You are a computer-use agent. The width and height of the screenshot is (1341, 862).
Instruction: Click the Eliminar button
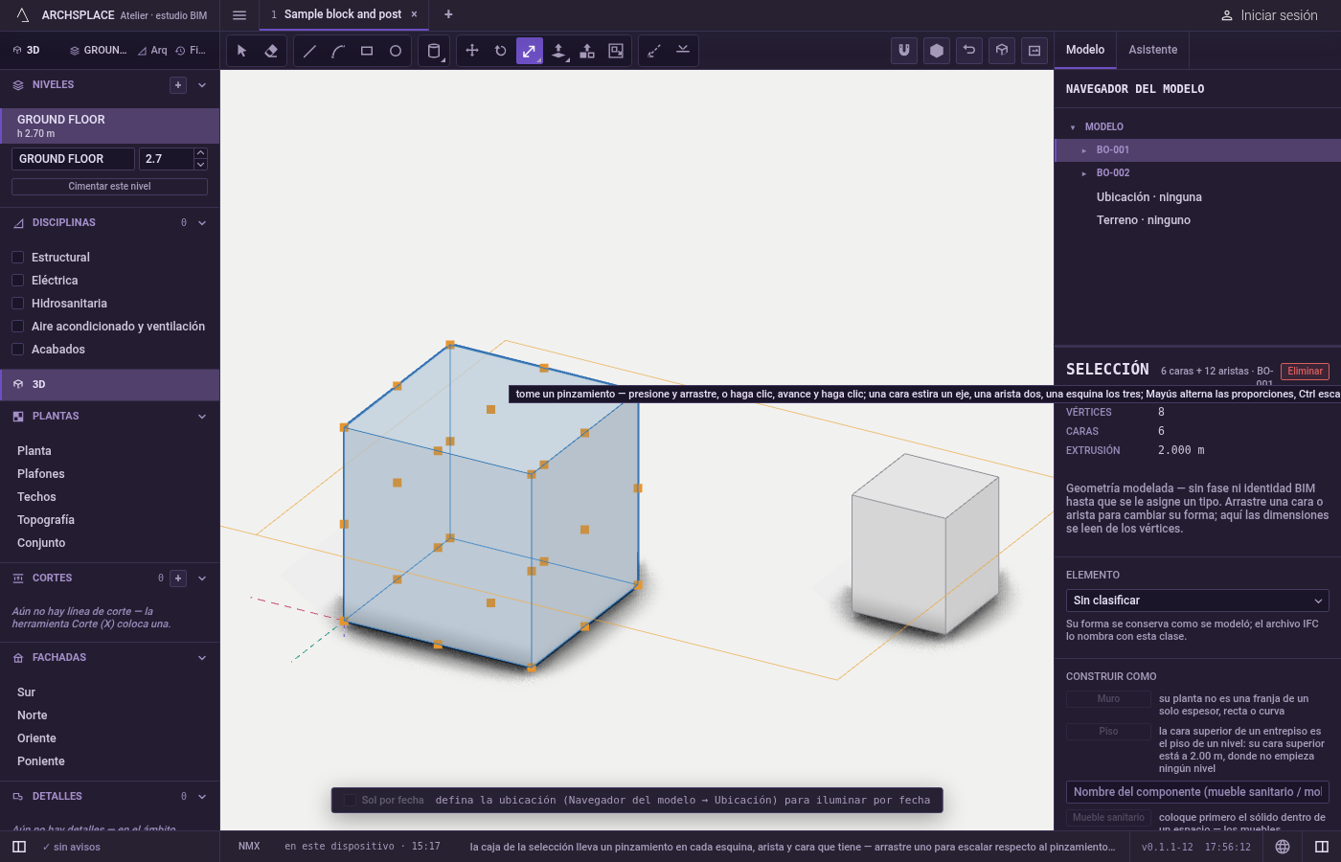click(x=1305, y=372)
